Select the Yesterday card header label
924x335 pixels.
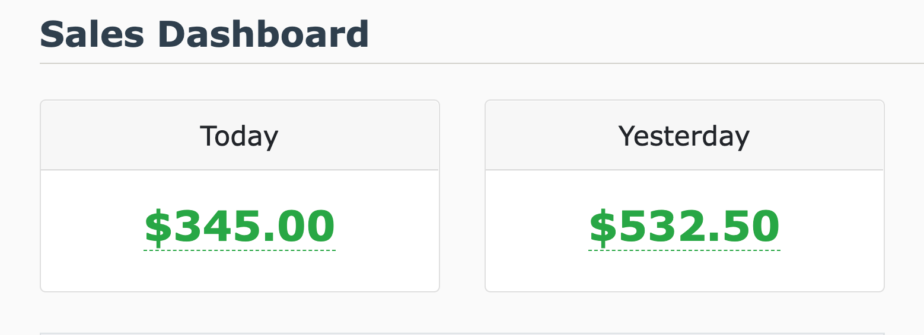click(x=684, y=136)
